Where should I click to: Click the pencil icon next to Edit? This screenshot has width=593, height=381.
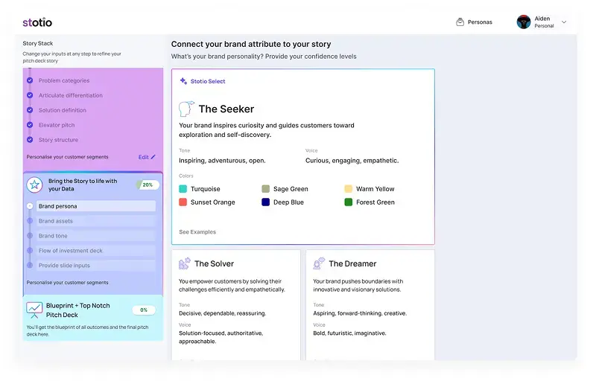[153, 157]
